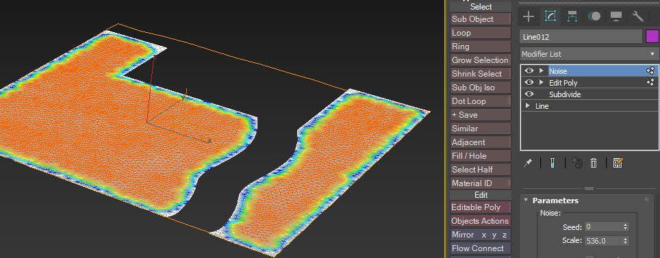The image size is (660, 258).
Task: Select the Noise modifier in the stack
Action: point(558,71)
